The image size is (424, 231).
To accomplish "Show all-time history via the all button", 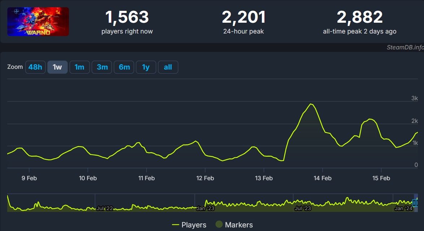I will [168, 67].
